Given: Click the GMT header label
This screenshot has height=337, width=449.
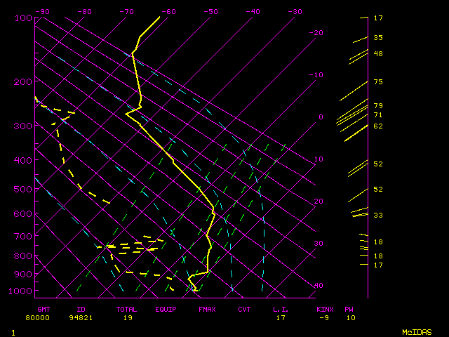Looking at the screenshot, I should coord(43,309).
